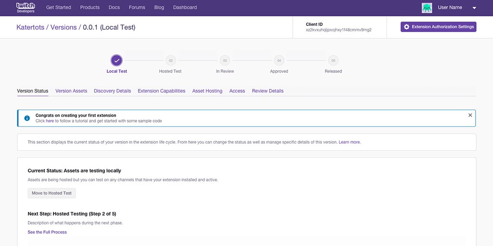Viewport: 493px width, 246px height.
Task: Click the Client ID value text
Action: (x=338, y=30)
